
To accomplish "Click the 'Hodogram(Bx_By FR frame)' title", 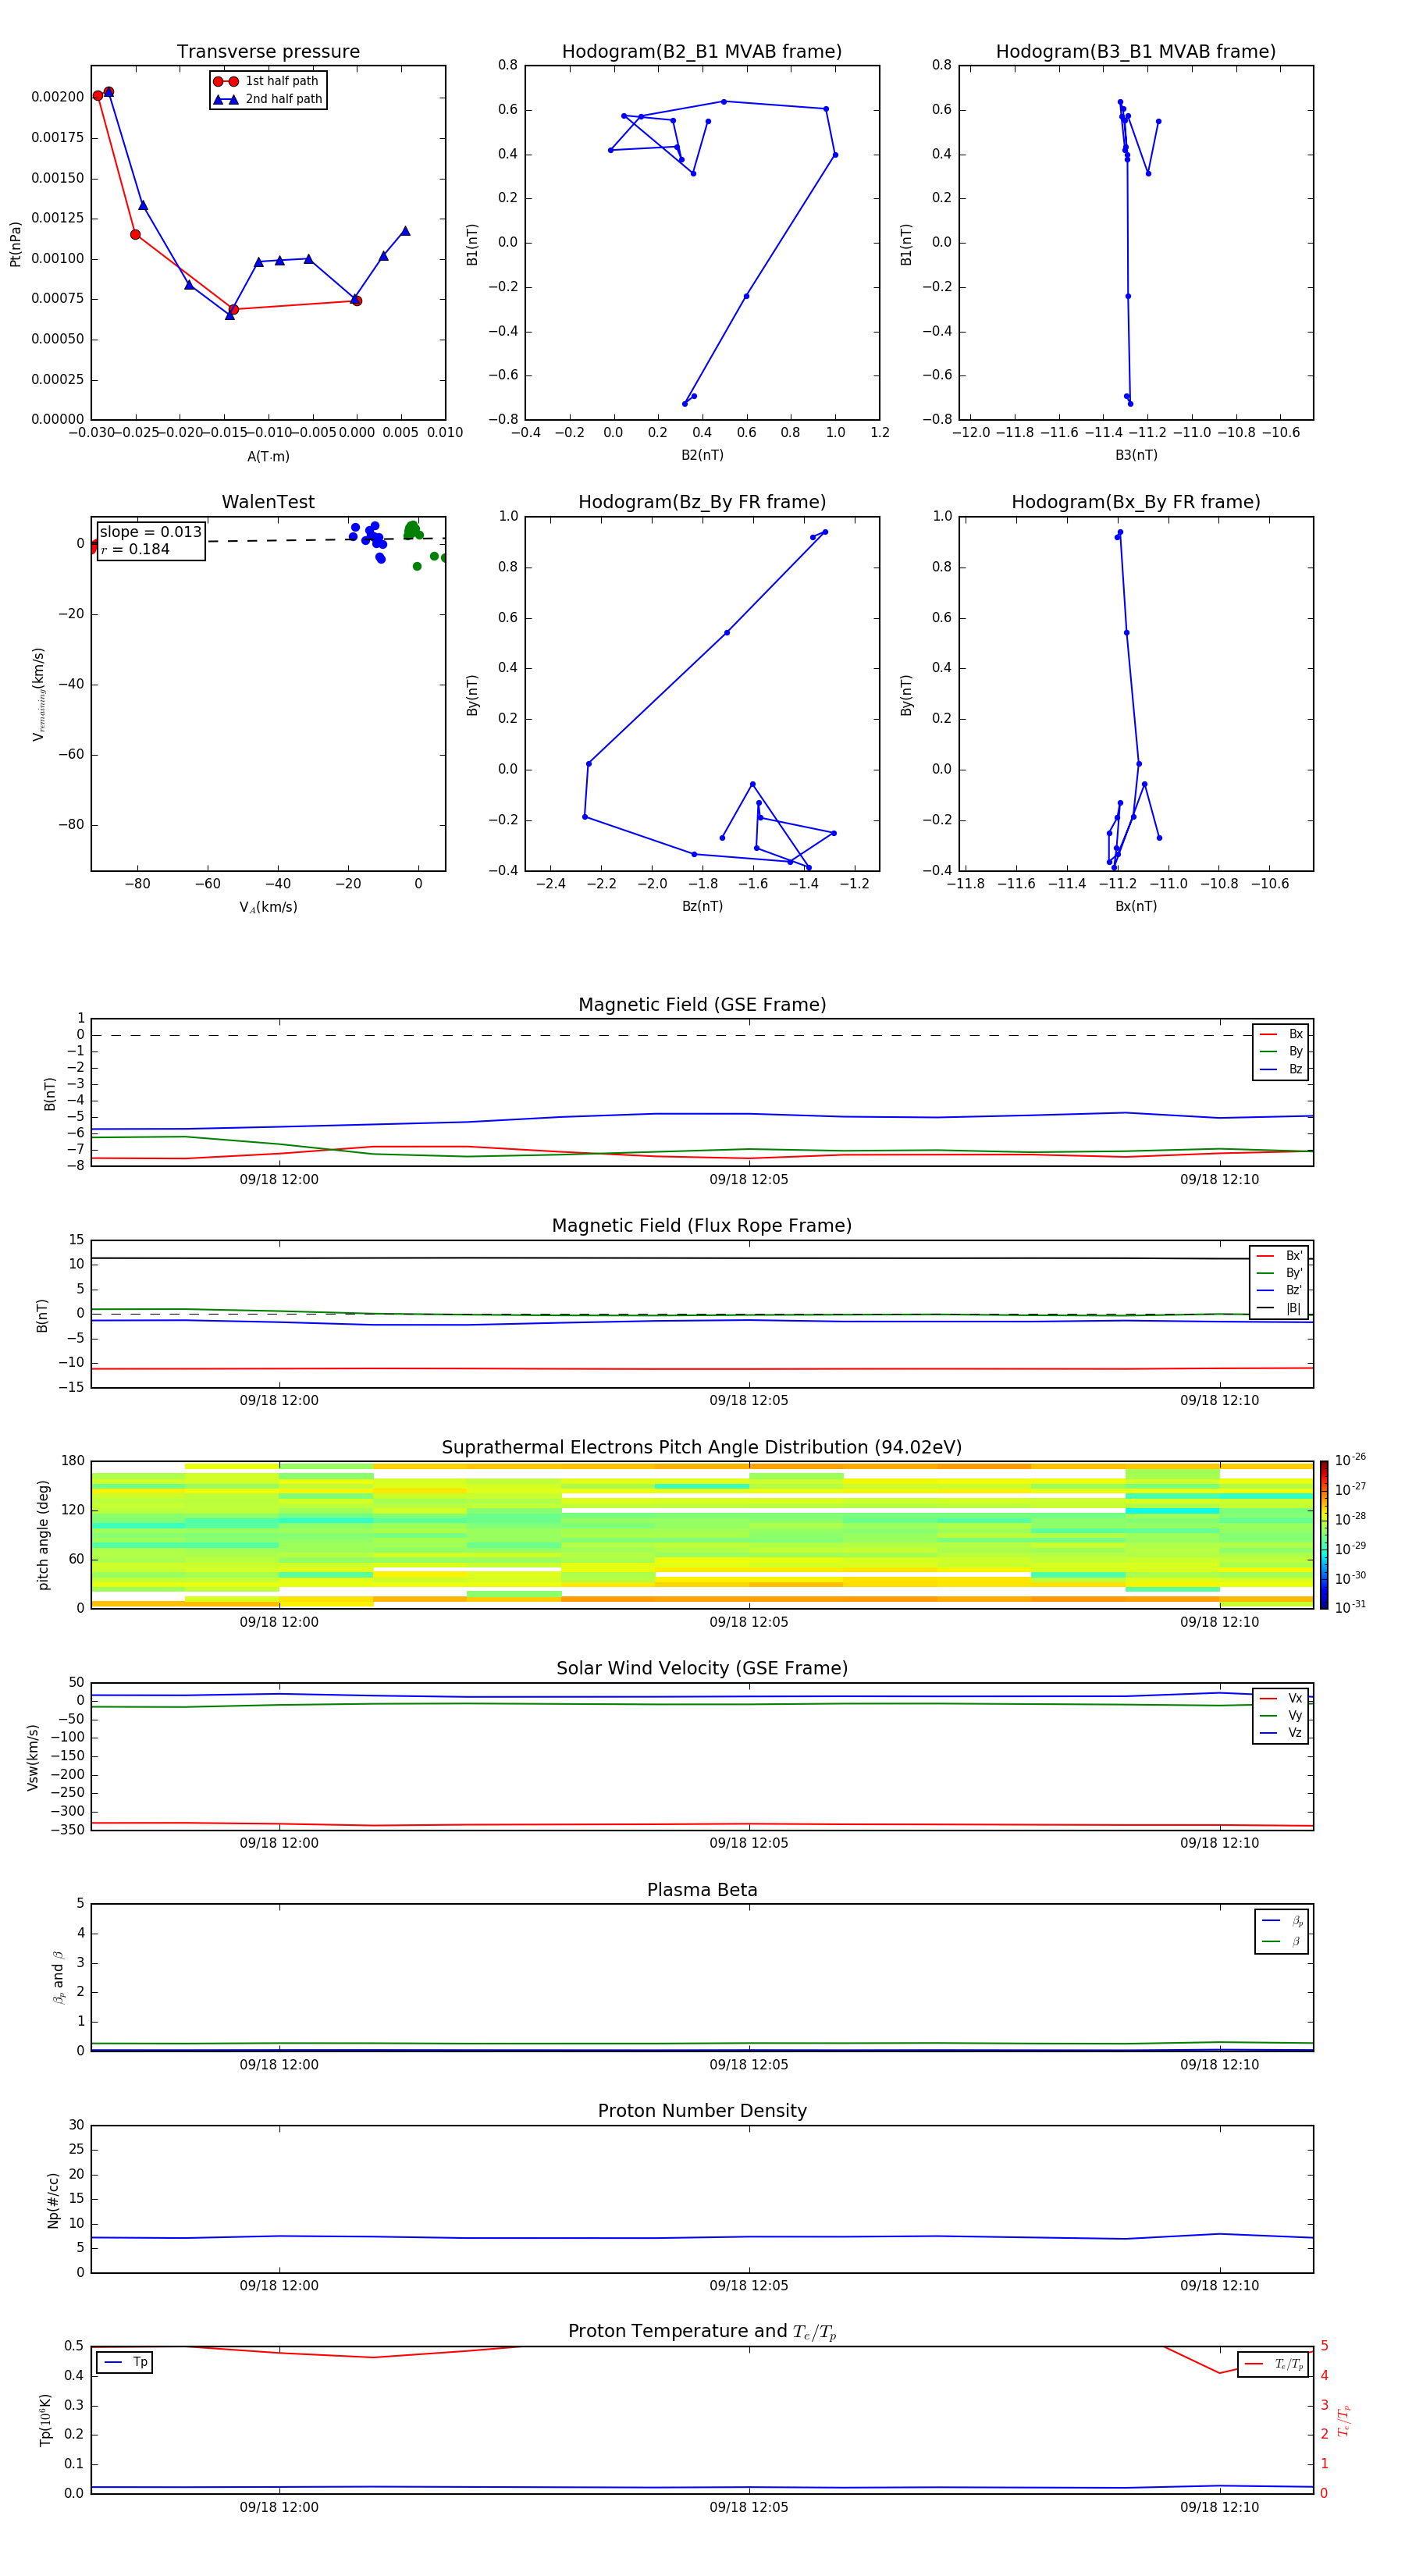I will tap(1136, 502).
